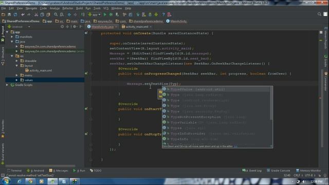Collapse the java folder
This screenshot has height=185, width=329.
[12, 42]
